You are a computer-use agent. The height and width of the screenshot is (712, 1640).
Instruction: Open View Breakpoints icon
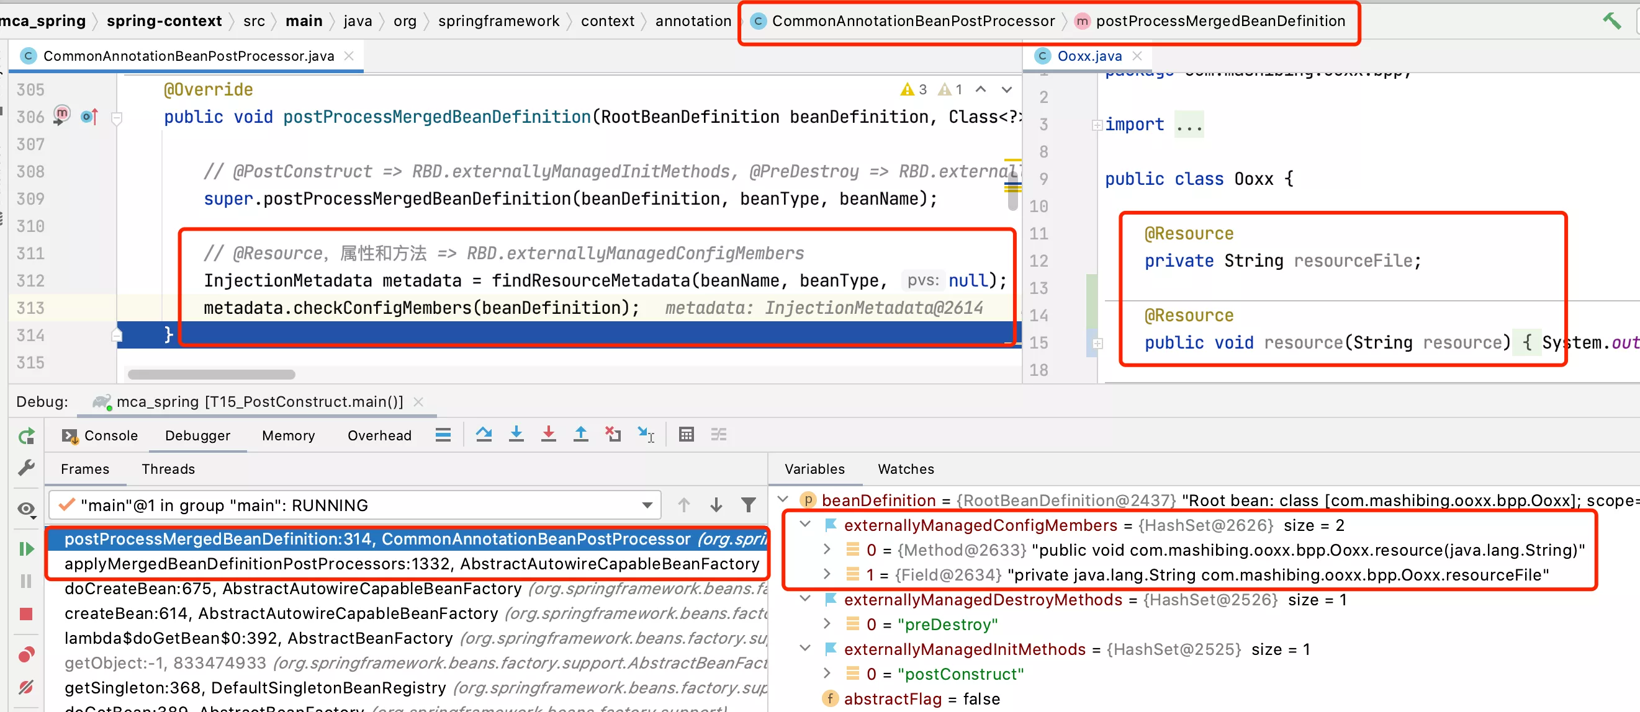click(26, 654)
